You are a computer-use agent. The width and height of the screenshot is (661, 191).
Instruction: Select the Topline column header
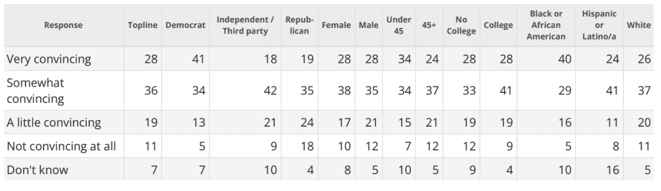click(x=142, y=25)
